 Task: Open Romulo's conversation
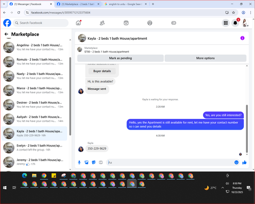pyautogui.click(x=34, y=62)
